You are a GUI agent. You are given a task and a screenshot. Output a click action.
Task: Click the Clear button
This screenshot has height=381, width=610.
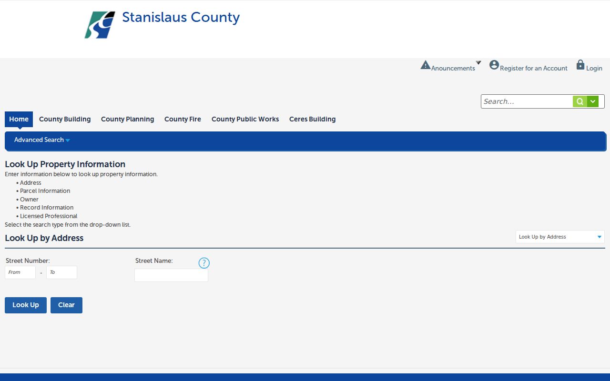tap(66, 305)
